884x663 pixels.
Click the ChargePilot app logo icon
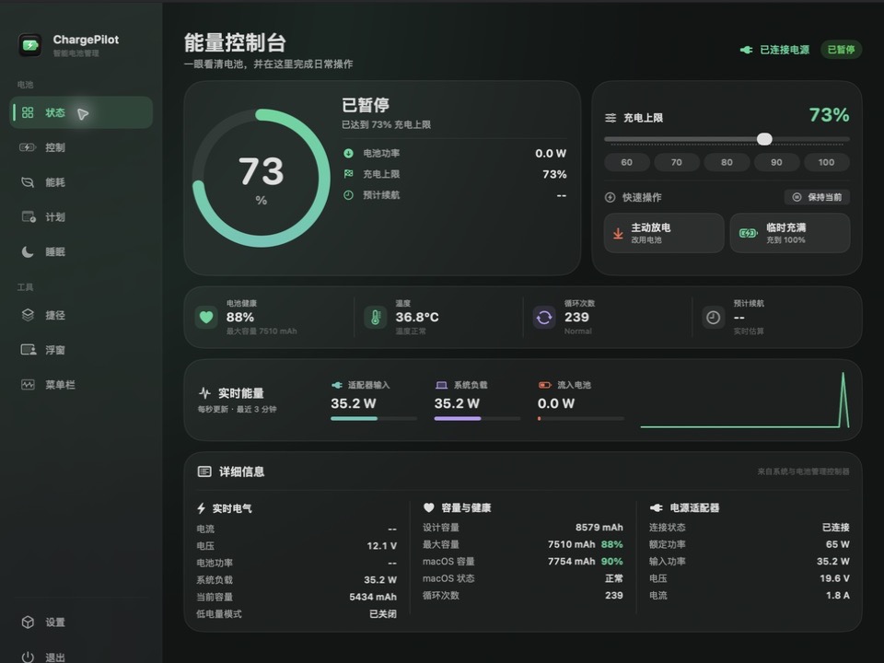click(29, 45)
